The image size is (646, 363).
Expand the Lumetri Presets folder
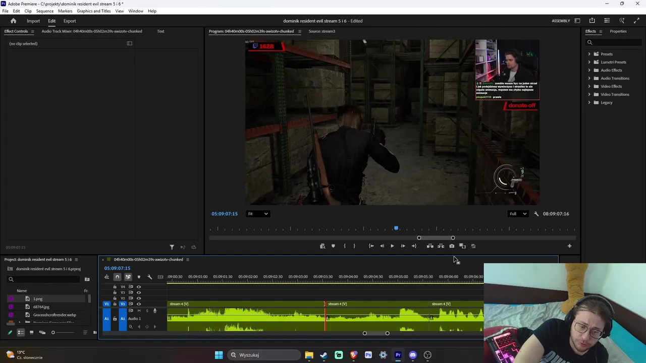click(589, 62)
